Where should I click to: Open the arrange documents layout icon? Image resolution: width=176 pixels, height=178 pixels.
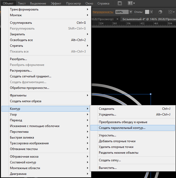(x=130, y=3)
